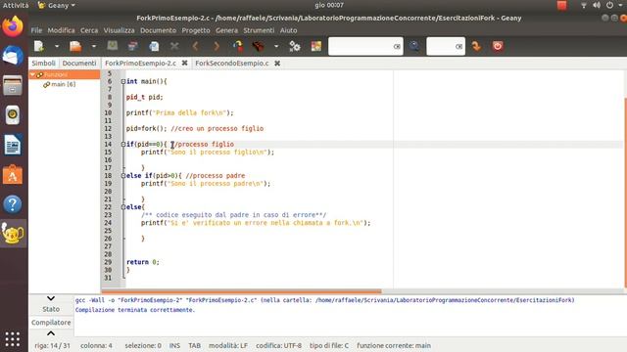Open the Attività overview
Image resolution: width=627 pixels, height=352 pixels.
pos(16,5)
